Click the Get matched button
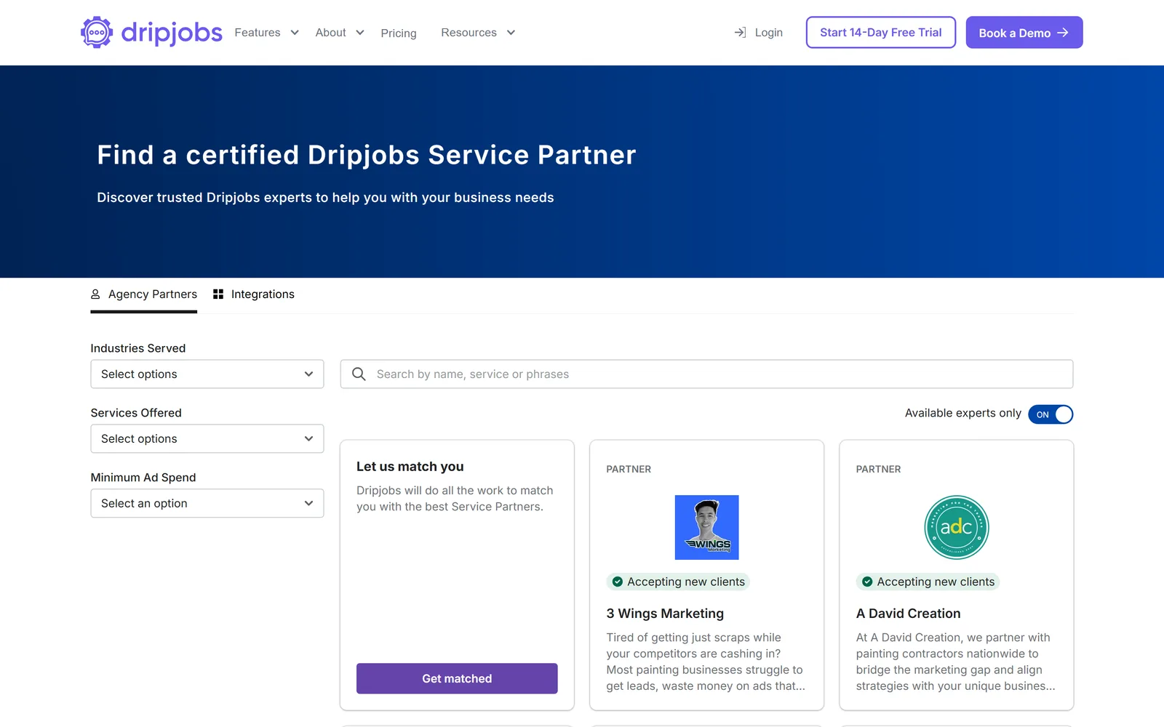This screenshot has width=1164, height=727. (457, 678)
